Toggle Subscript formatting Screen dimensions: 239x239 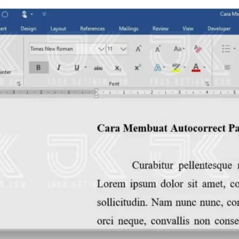[x=118, y=68]
